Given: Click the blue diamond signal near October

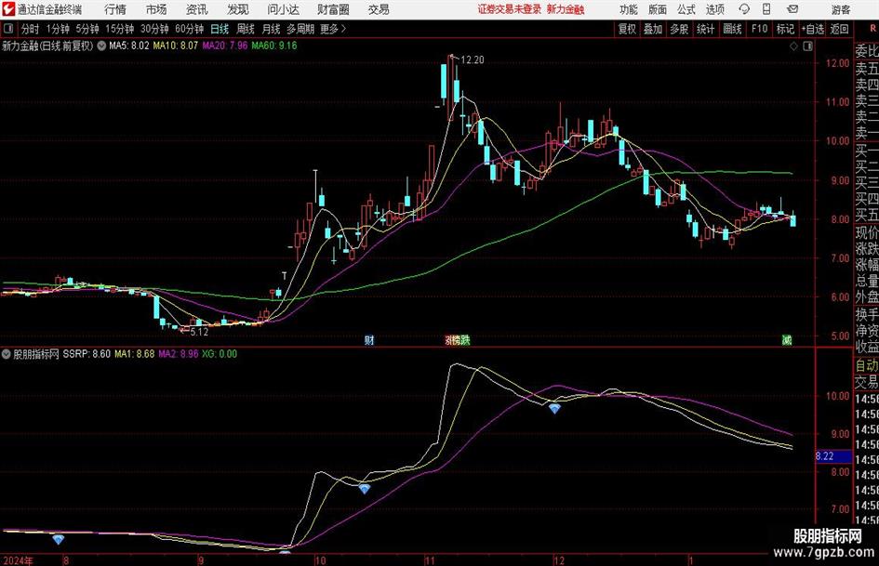Looking at the screenshot, I should point(365,489).
